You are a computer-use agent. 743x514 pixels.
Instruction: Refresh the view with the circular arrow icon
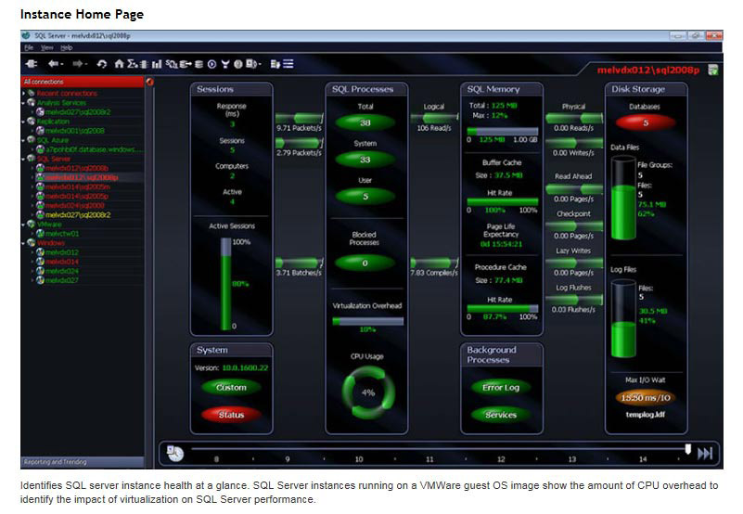click(102, 64)
